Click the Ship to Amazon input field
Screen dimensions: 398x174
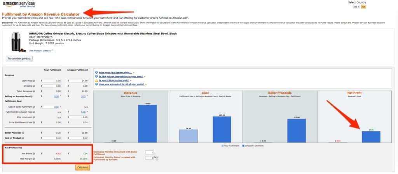79,117
